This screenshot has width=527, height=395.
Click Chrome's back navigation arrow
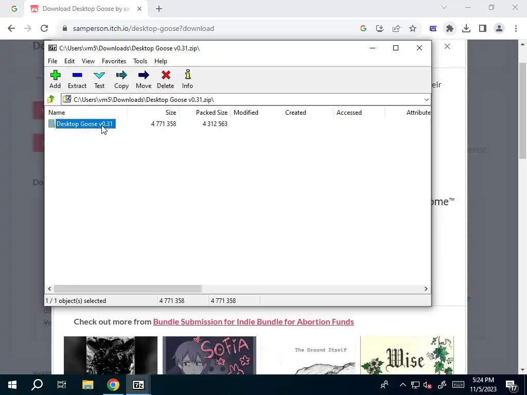click(x=11, y=29)
